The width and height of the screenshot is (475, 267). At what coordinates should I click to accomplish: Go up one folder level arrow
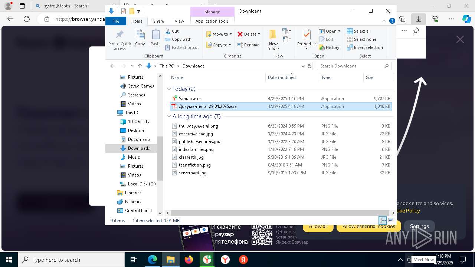[140, 66]
